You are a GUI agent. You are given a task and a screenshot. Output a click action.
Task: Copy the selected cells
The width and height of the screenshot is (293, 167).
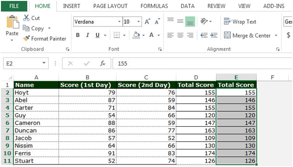pos(33,28)
